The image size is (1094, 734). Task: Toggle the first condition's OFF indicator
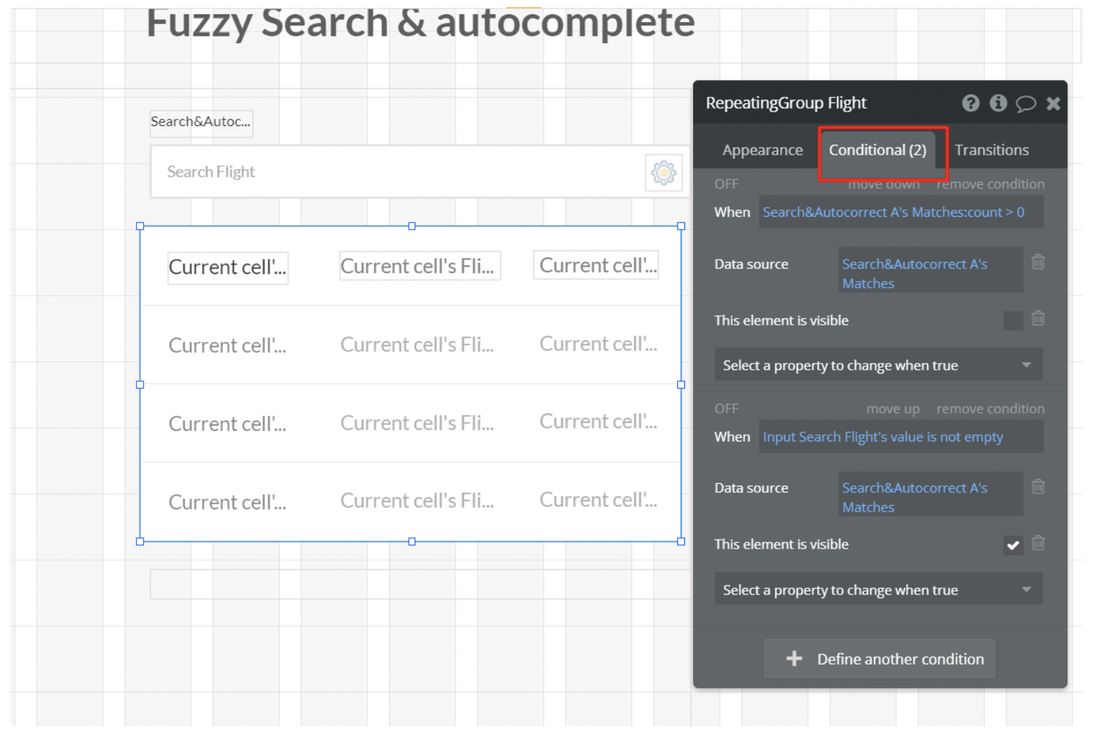click(x=726, y=184)
